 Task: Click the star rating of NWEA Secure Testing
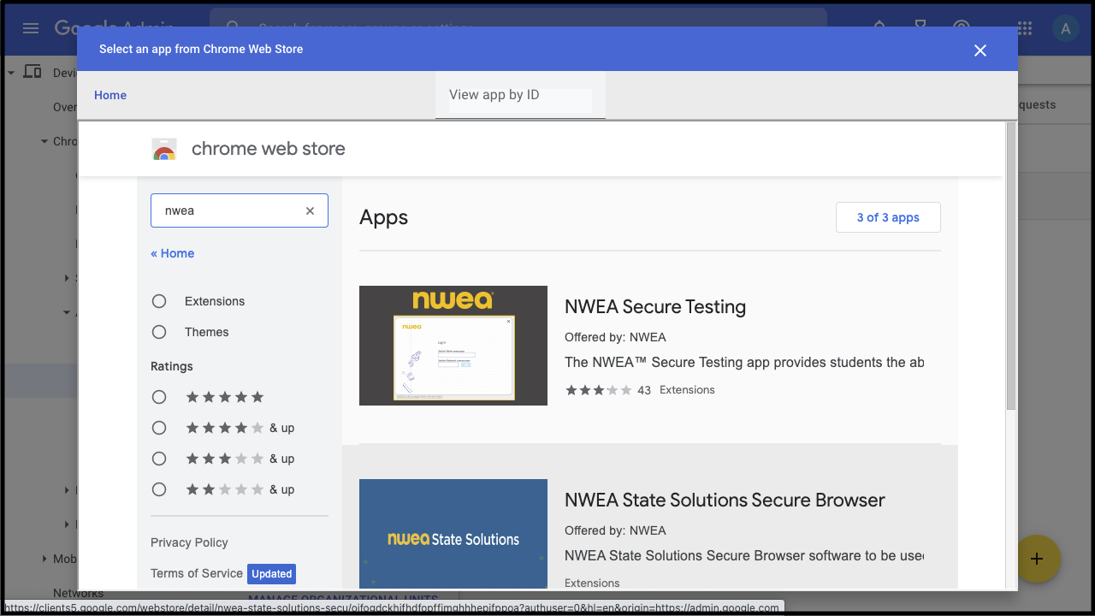[599, 390]
